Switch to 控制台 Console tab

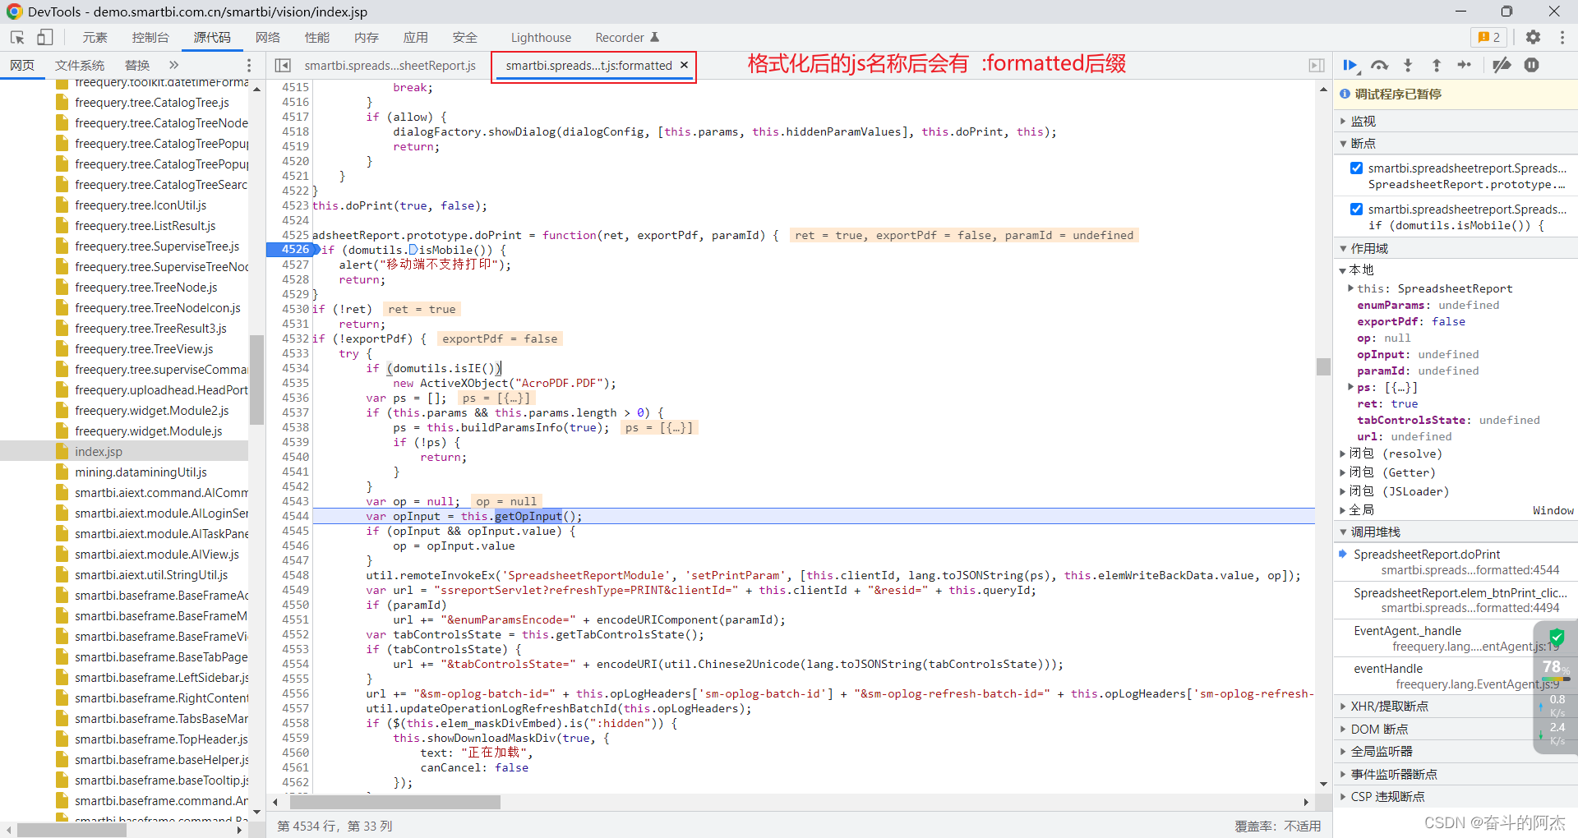click(x=150, y=37)
